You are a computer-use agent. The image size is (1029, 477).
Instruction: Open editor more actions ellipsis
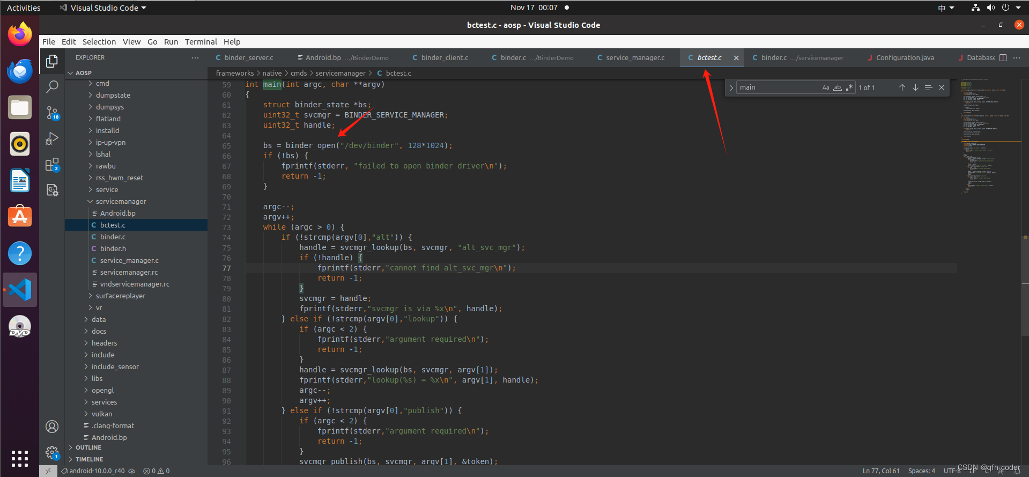point(1017,57)
